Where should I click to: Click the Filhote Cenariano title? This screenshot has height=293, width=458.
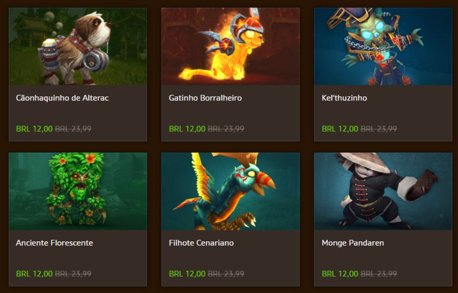coord(201,243)
